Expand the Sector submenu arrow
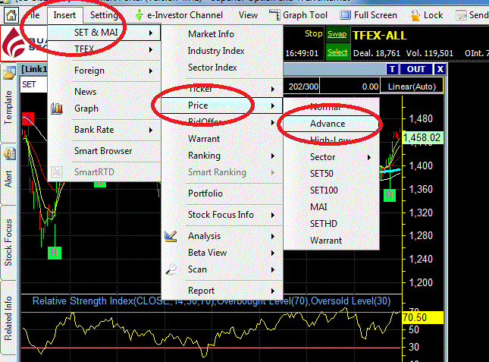This screenshot has height=362, width=489. click(369, 157)
